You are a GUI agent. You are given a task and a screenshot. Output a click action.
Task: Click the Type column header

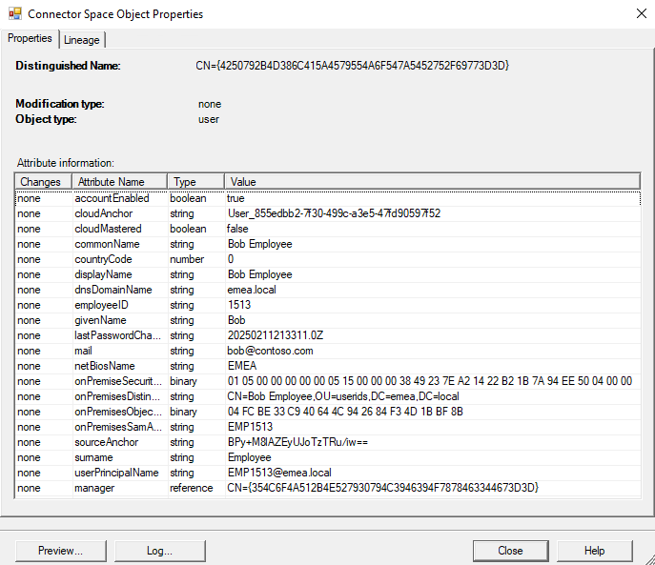click(x=195, y=182)
